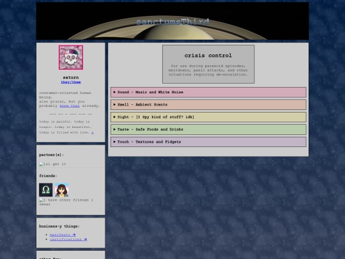Image resolution: width=345 pixels, height=259 pixels.
Task: Expand Smell - Ambient Scents section
Action: click(x=208, y=105)
